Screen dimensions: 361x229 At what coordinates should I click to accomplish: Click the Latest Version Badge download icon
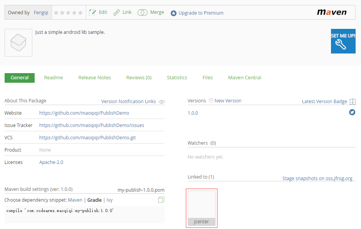tap(353, 102)
